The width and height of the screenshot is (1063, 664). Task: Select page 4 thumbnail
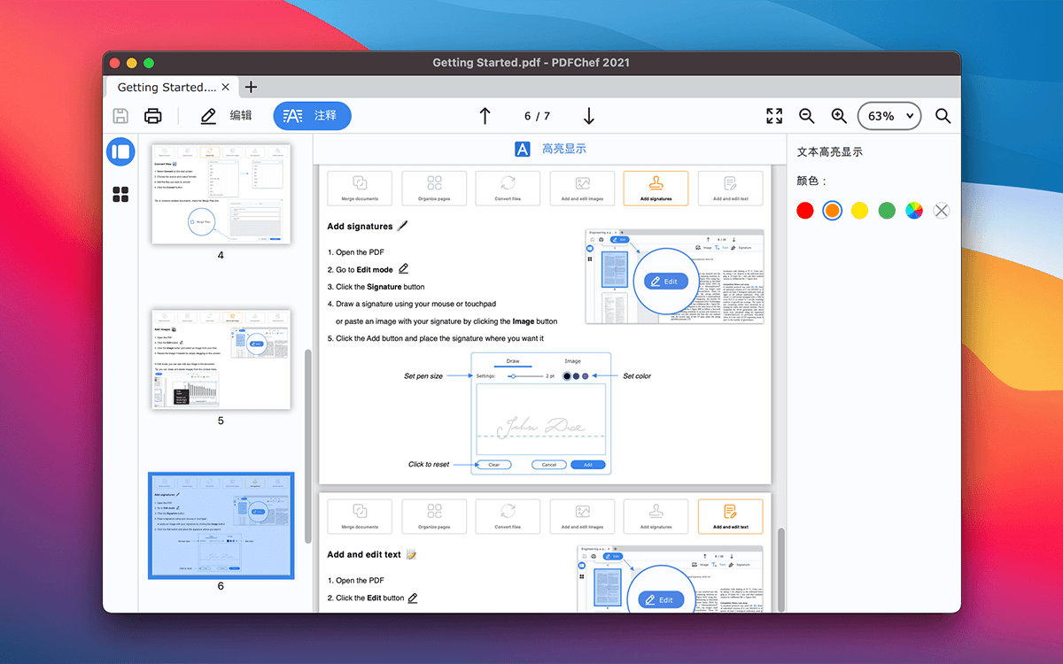pos(221,194)
